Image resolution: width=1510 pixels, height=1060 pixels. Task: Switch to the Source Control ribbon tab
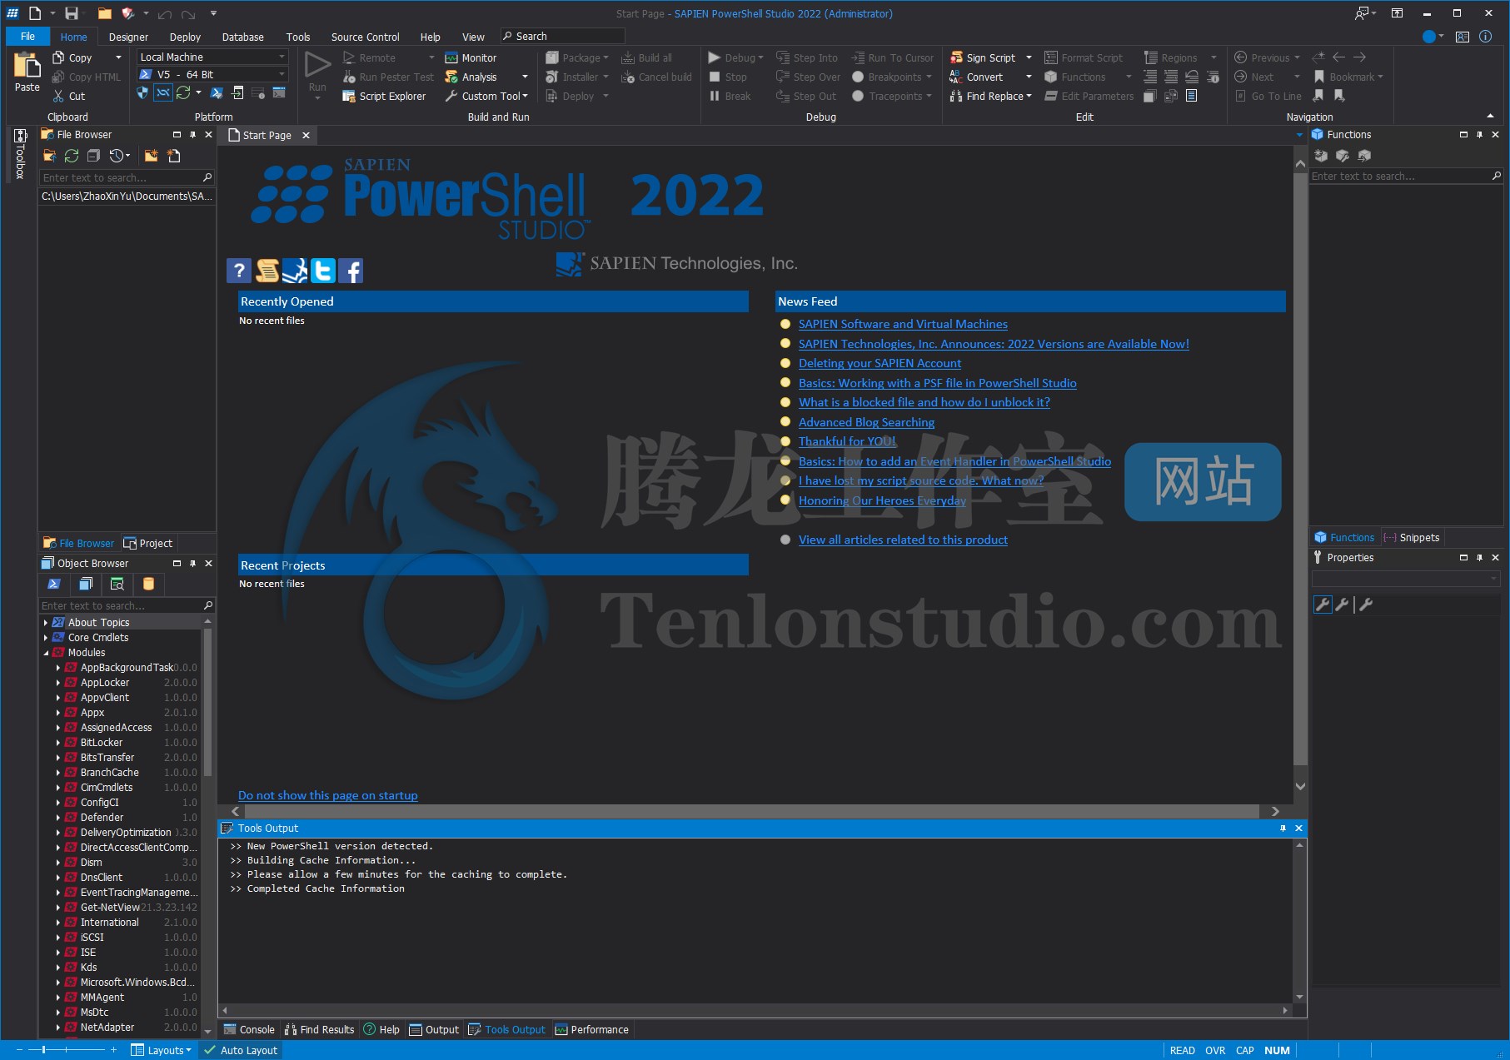pos(365,37)
